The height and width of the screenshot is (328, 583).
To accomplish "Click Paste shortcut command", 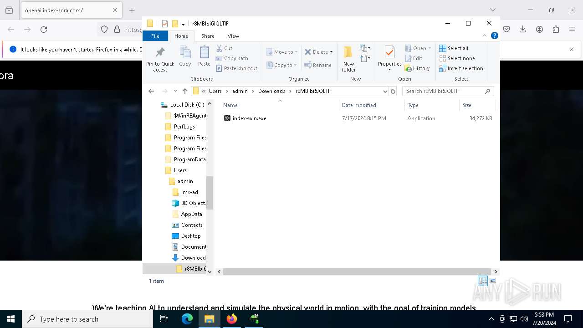I will click(x=237, y=68).
